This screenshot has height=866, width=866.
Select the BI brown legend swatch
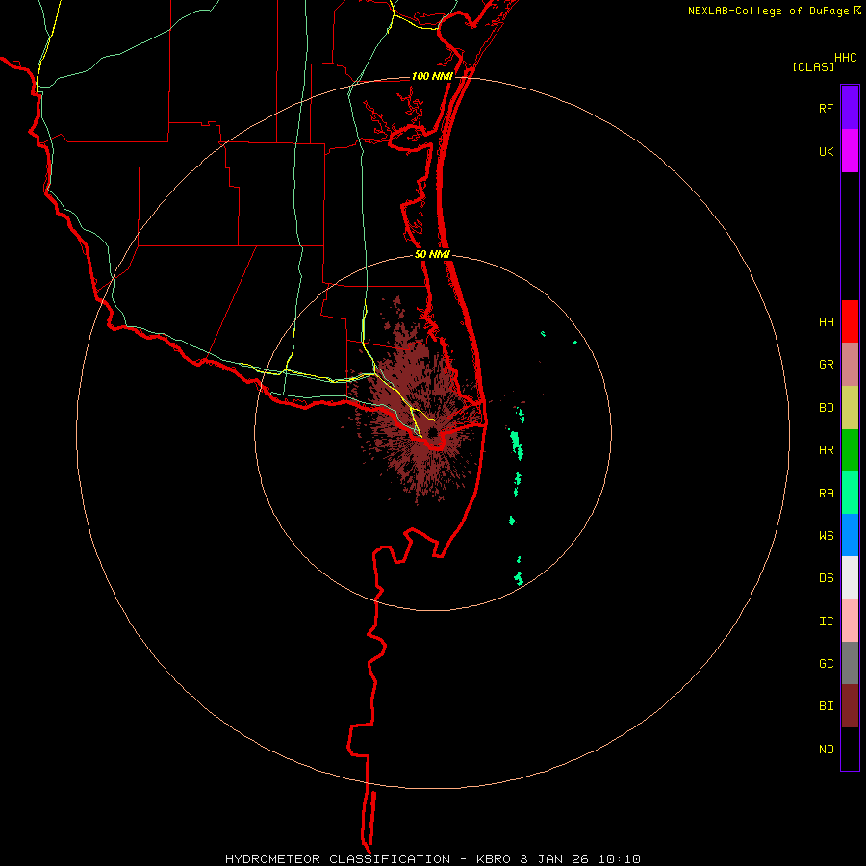[x=850, y=706]
